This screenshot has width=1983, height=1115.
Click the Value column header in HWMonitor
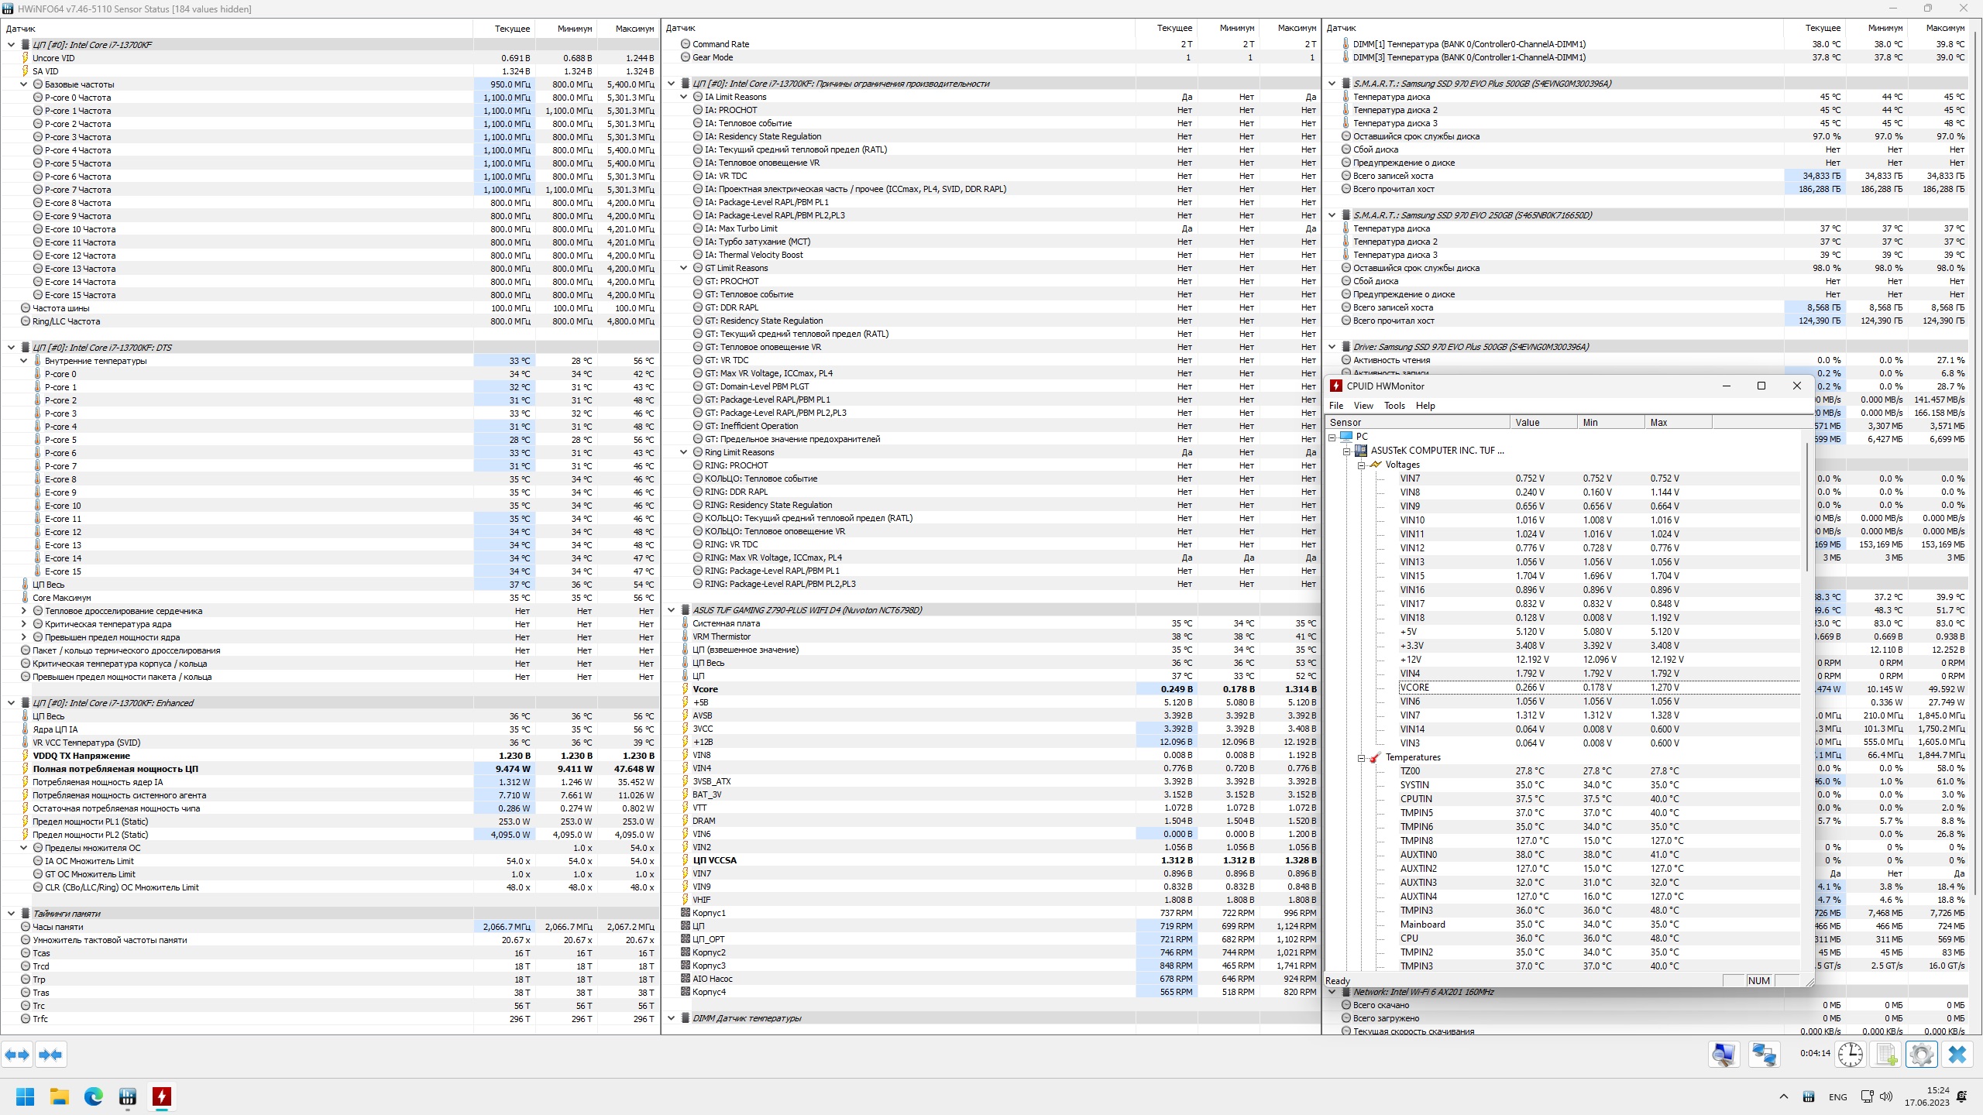coord(1528,423)
